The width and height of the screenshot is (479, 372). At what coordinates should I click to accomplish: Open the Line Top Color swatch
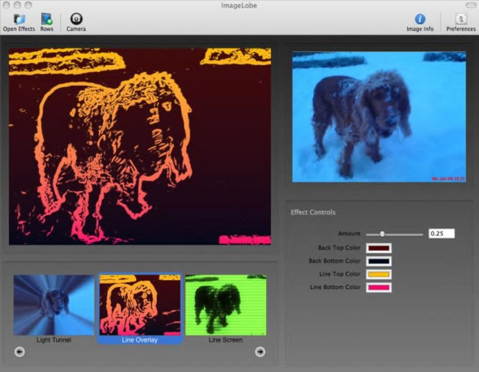379,274
